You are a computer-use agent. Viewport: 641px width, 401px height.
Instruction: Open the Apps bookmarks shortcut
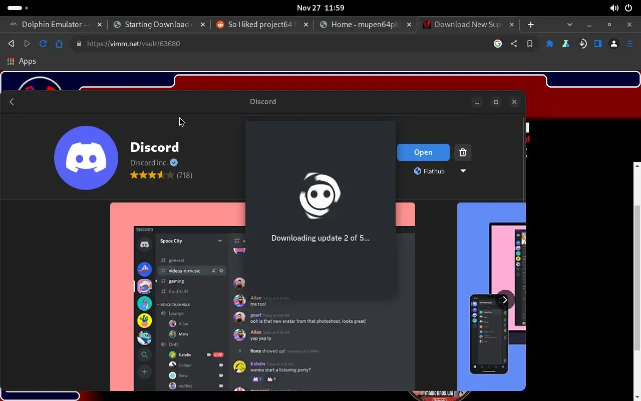22,61
